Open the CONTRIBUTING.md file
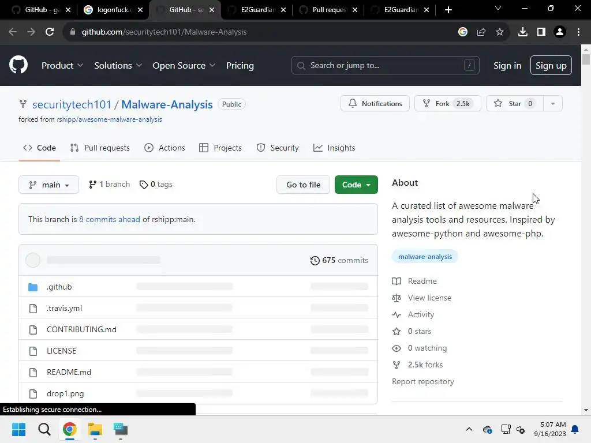The image size is (591, 443). pos(81,329)
